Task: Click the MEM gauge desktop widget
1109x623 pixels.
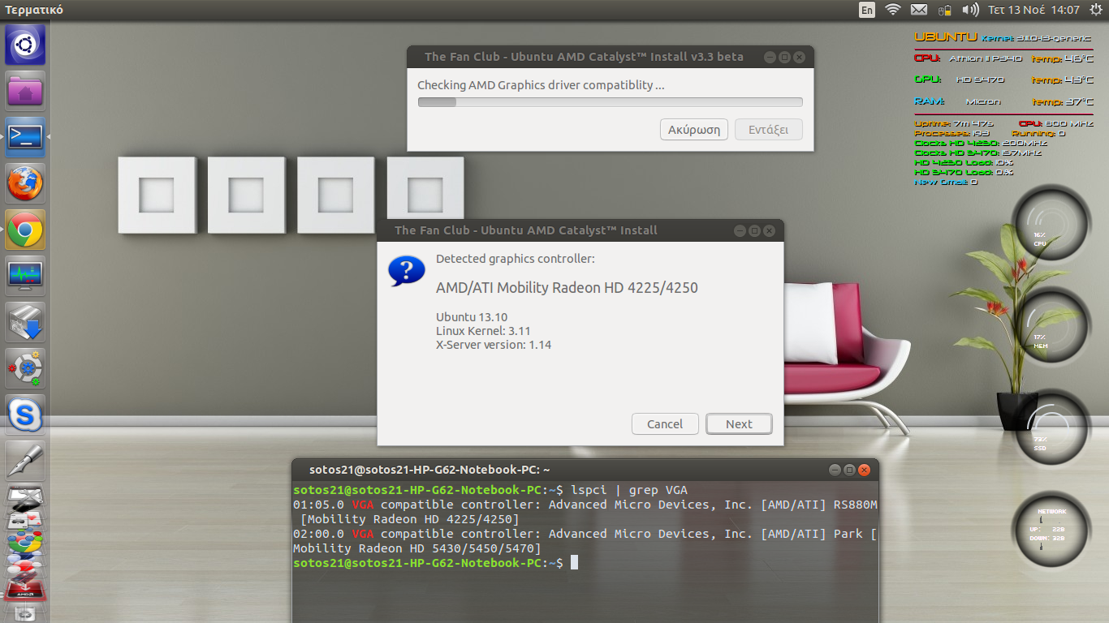Action: point(1051,325)
